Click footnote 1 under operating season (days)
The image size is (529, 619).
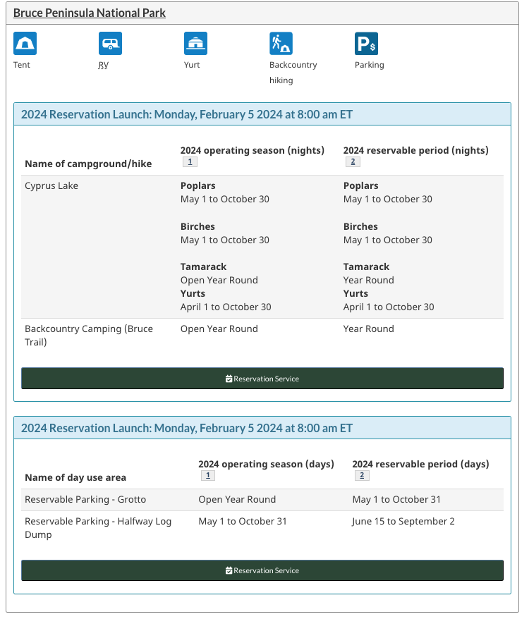207,476
